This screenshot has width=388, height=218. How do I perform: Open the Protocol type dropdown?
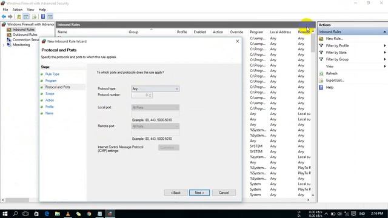click(155, 89)
